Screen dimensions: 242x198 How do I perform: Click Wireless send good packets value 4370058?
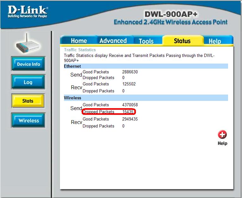tap(130, 105)
